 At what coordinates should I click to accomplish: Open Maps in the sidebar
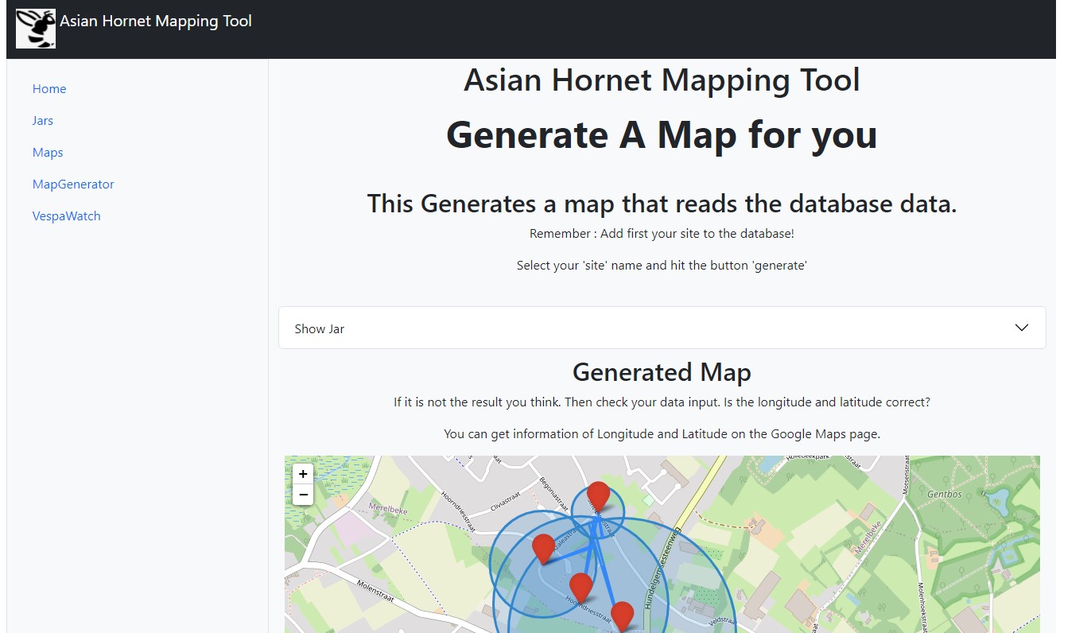point(48,153)
